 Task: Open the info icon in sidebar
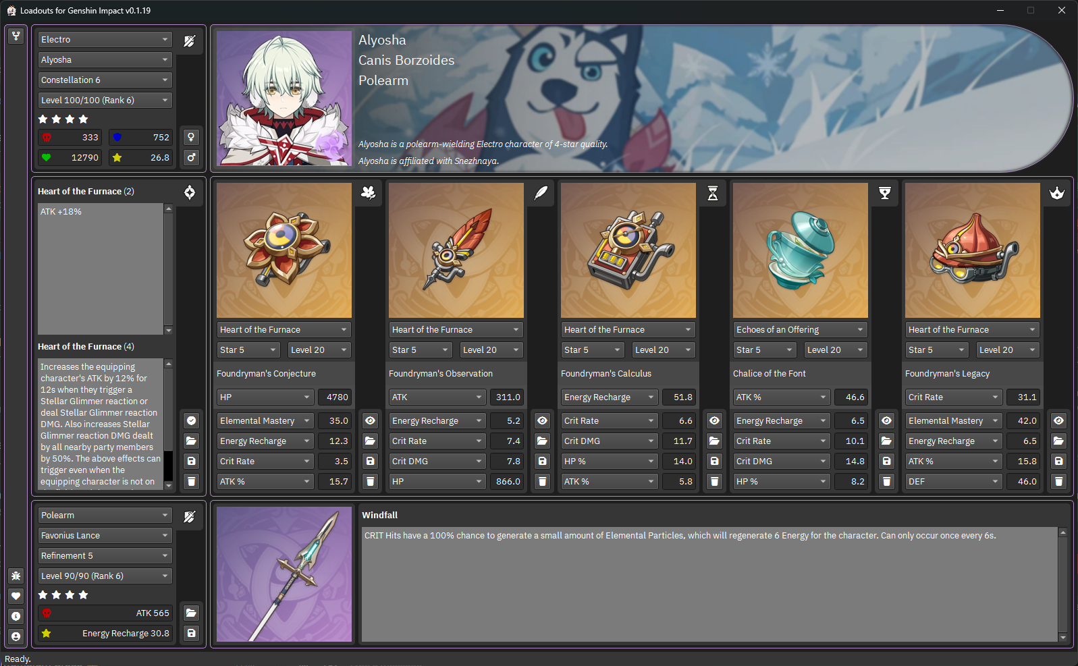pyautogui.click(x=16, y=617)
